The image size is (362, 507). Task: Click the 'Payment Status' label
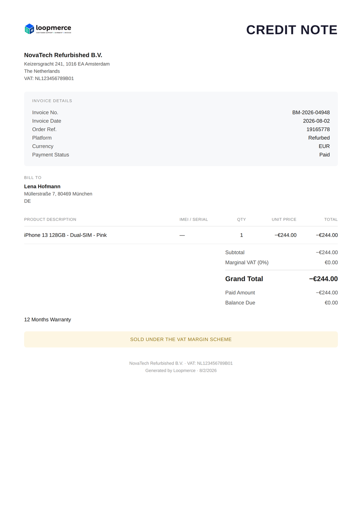point(51,155)
